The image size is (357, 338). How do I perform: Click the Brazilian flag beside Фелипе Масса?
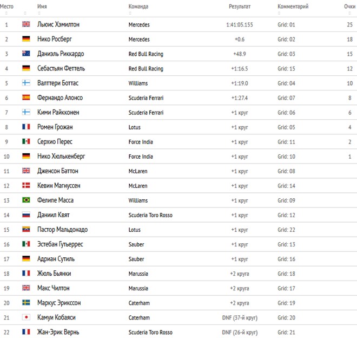point(26,200)
